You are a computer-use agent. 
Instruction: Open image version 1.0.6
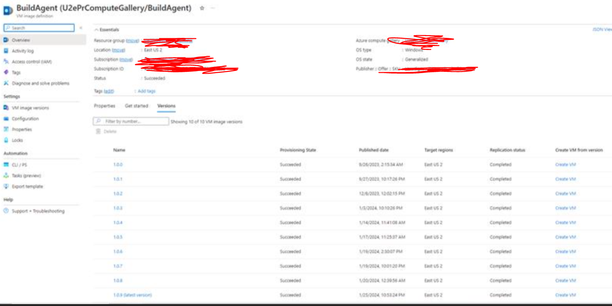point(118,252)
